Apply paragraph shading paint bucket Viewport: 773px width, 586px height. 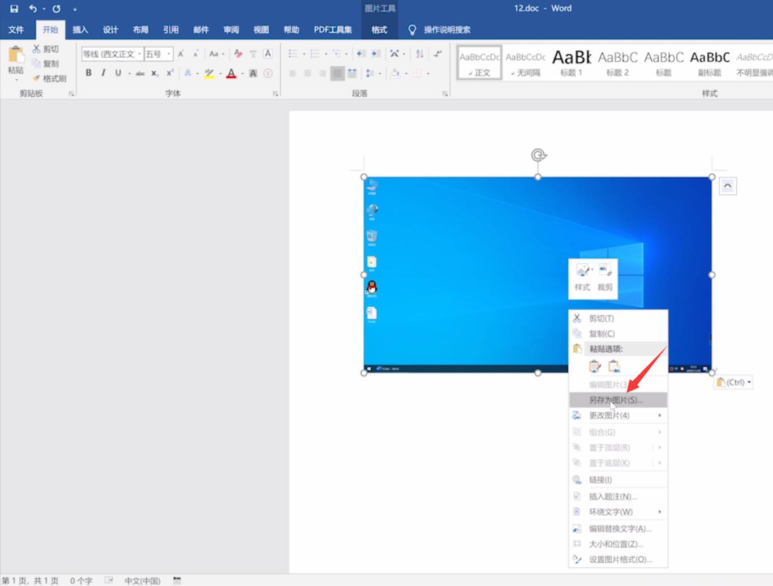[x=395, y=73]
